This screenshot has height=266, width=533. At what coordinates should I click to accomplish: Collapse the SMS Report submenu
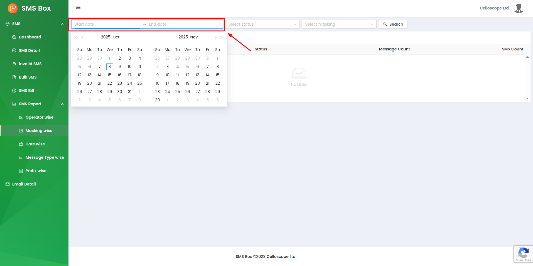[62, 104]
